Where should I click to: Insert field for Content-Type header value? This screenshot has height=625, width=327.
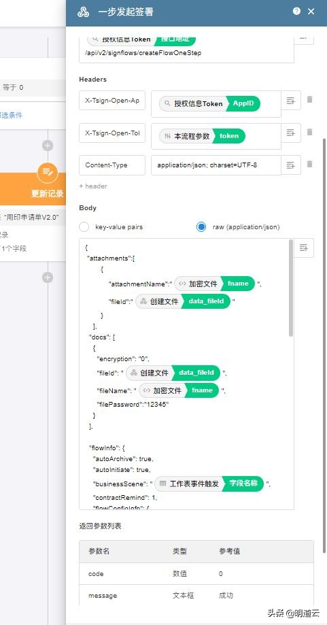291,165
